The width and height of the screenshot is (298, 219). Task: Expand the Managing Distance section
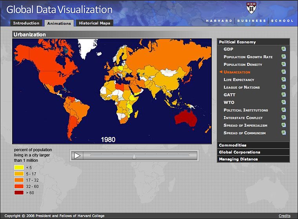[253, 159]
